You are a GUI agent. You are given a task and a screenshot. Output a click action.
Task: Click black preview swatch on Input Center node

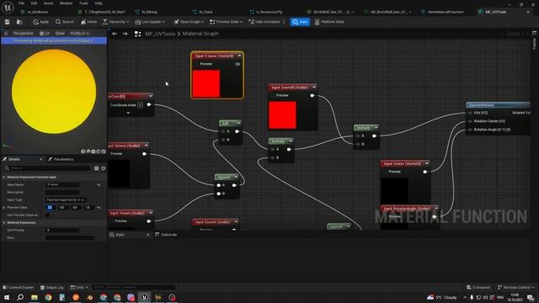[x=394, y=191]
